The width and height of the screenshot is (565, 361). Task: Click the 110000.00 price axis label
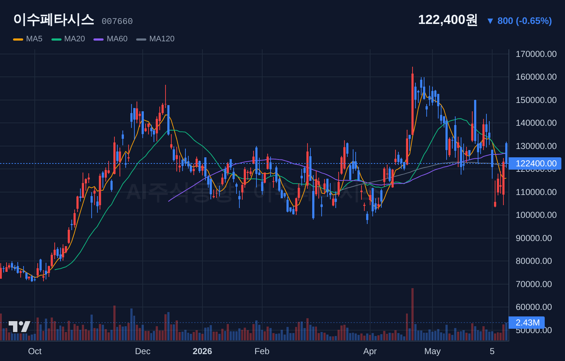[536, 192]
